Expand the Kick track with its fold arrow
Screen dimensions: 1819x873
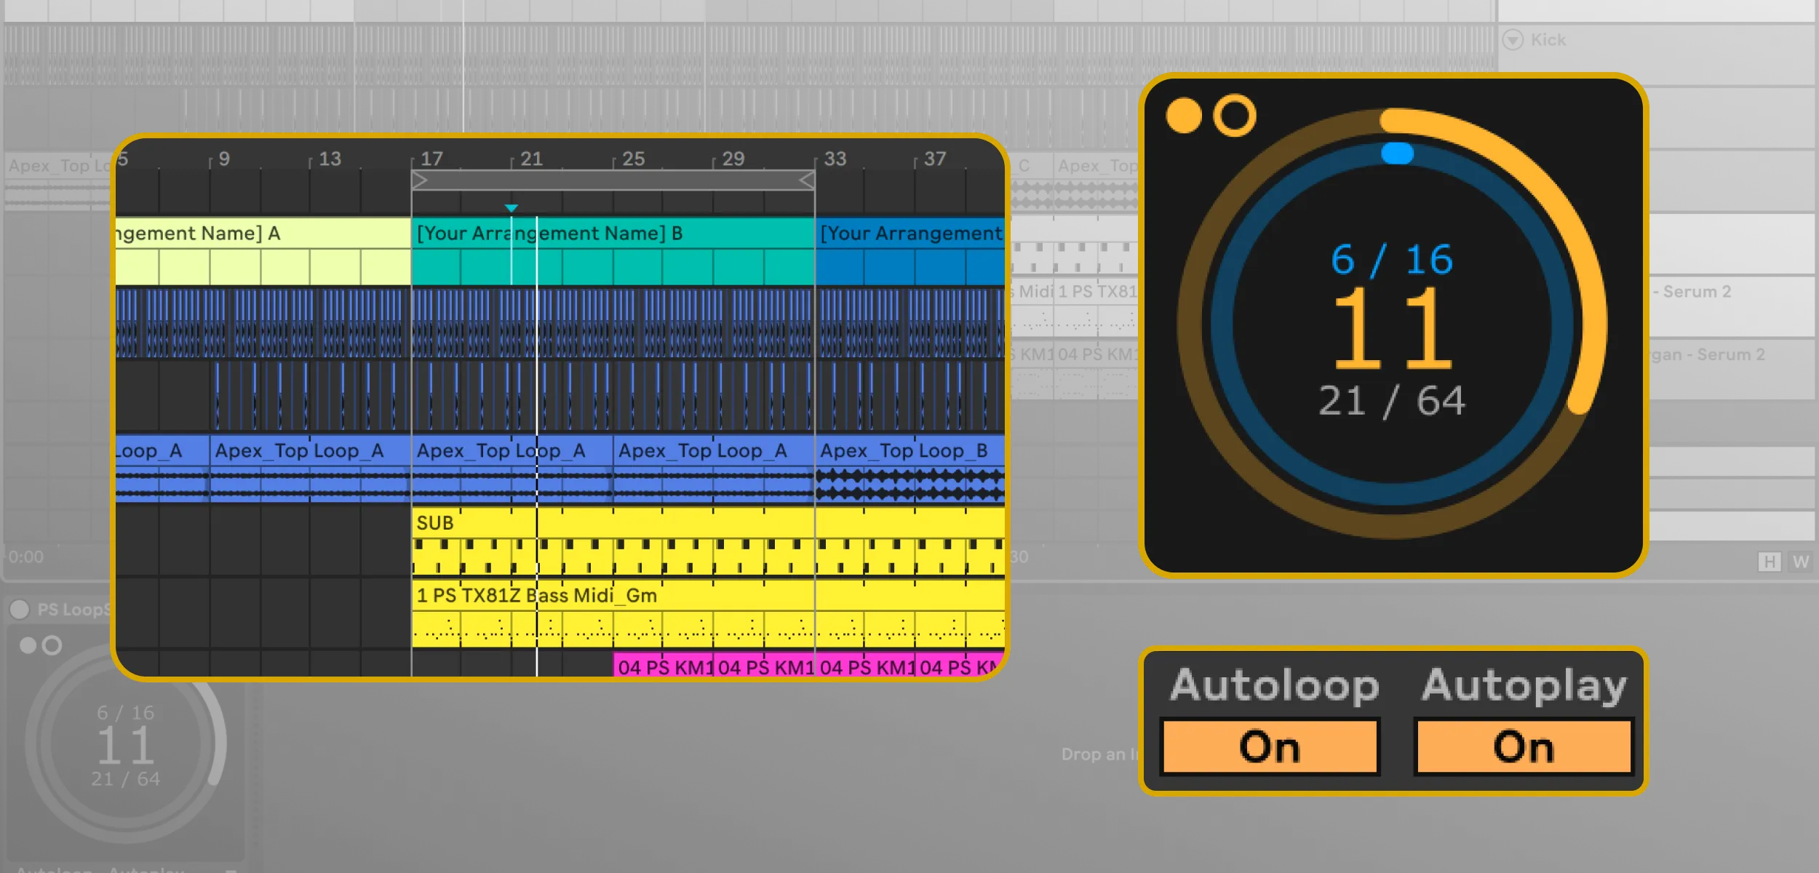(1513, 40)
